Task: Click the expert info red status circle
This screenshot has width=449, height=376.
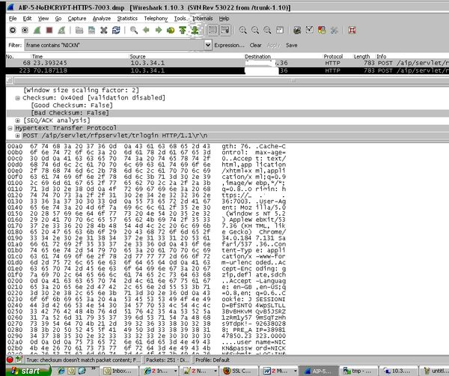Action: (x=10, y=360)
